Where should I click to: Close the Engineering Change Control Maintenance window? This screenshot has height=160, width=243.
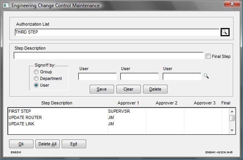[232, 4]
